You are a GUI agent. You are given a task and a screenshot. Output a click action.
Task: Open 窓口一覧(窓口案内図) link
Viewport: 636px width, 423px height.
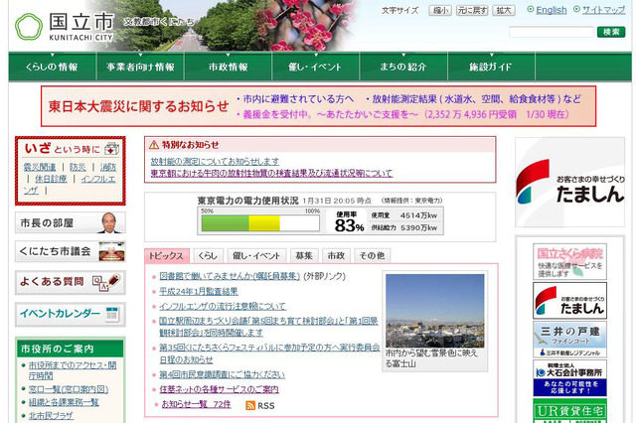(69, 389)
